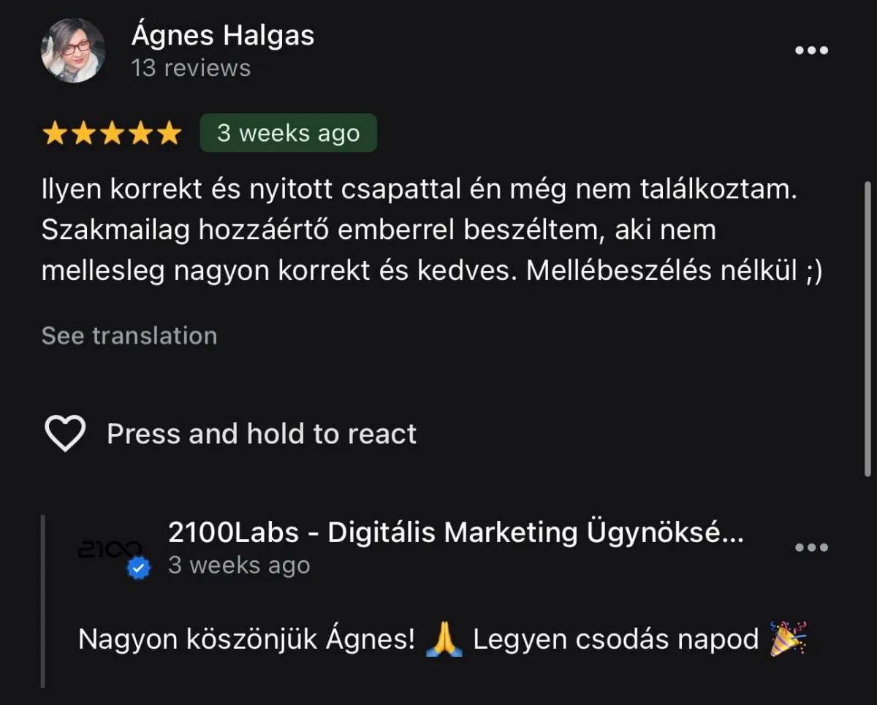Click the review text starting with "Ilyen korrekt"
This screenshot has height=705, width=877.
pyautogui.click(x=432, y=231)
